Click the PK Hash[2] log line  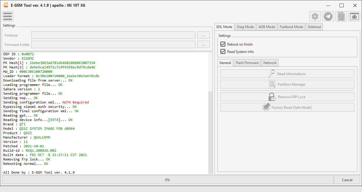click(x=49, y=67)
